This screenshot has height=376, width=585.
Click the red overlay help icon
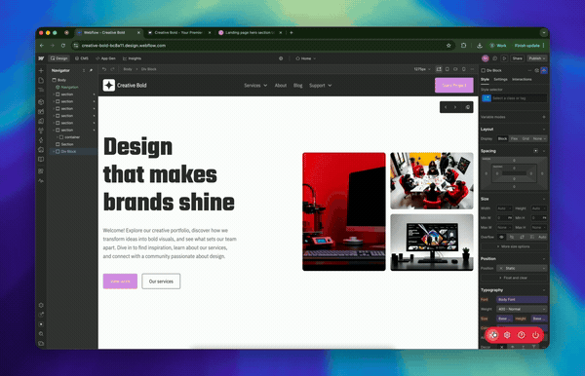click(522, 335)
